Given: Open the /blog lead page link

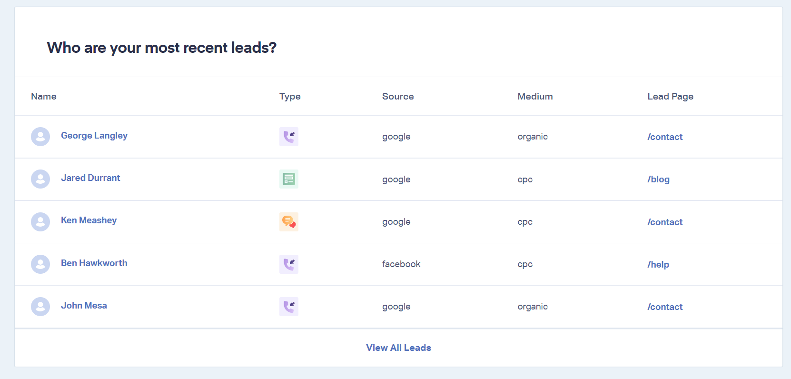Looking at the screenshot, I should [658, 180].
